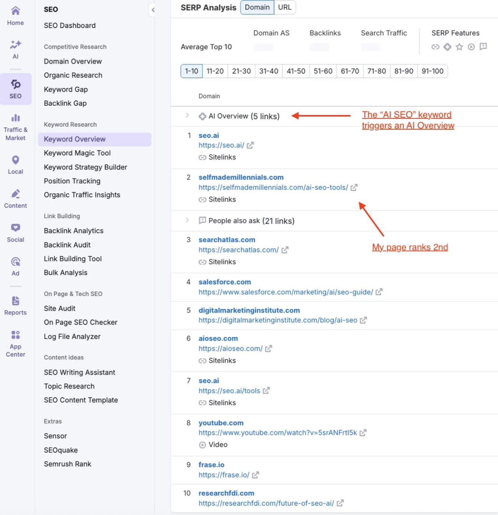Open Keyword Magic Tool

[x=77, y=153]
